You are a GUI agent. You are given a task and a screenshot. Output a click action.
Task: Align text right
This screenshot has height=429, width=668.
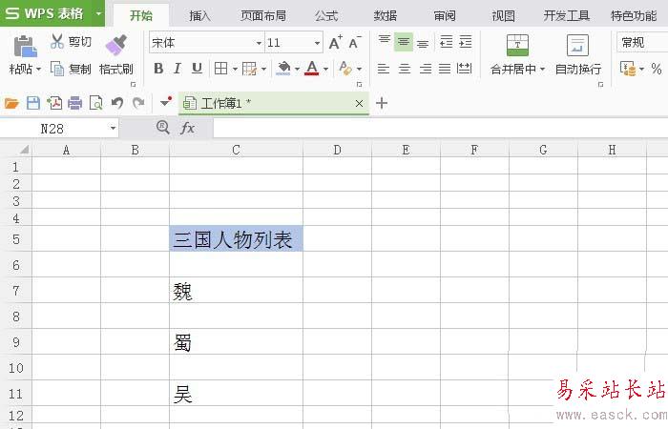pos(426,69)
